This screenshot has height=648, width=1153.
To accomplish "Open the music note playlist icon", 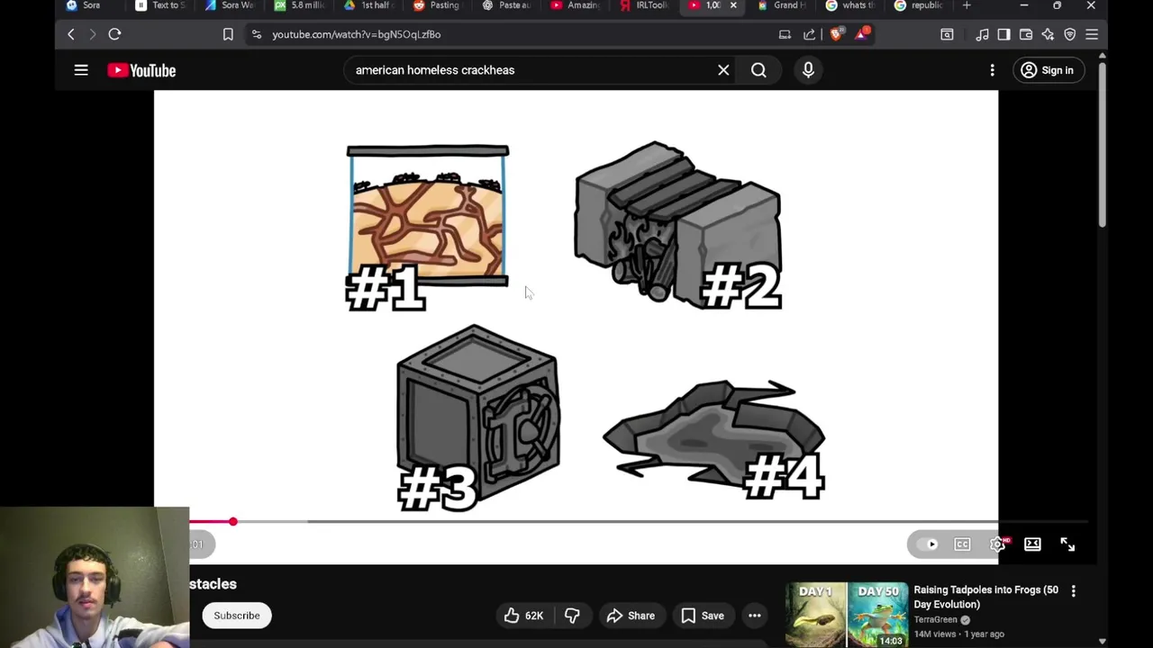I will [x=982, y=34].
